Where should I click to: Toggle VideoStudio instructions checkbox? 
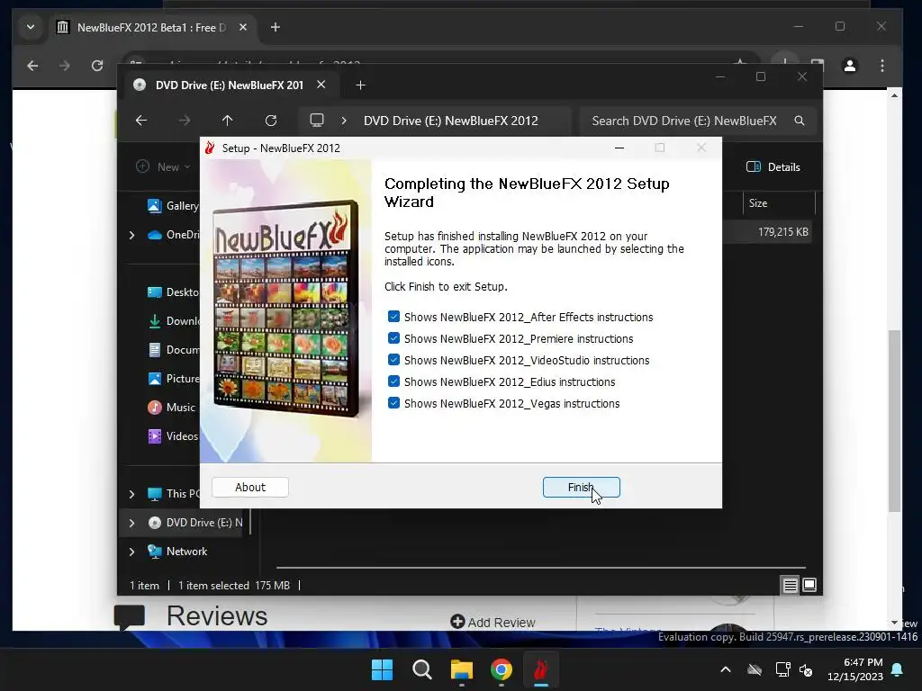pyautogui.click(x=394, y=360)
